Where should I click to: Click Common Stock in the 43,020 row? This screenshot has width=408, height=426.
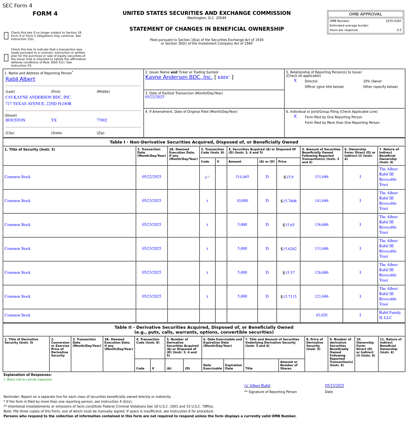pos(17,315)
